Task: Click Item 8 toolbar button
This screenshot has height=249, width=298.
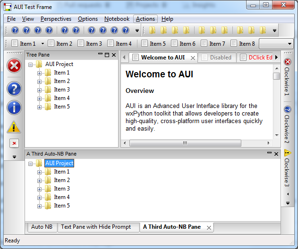Action: [x=243, y=44]
